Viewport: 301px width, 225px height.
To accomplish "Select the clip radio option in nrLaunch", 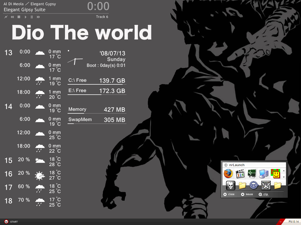I will [260, 194].
